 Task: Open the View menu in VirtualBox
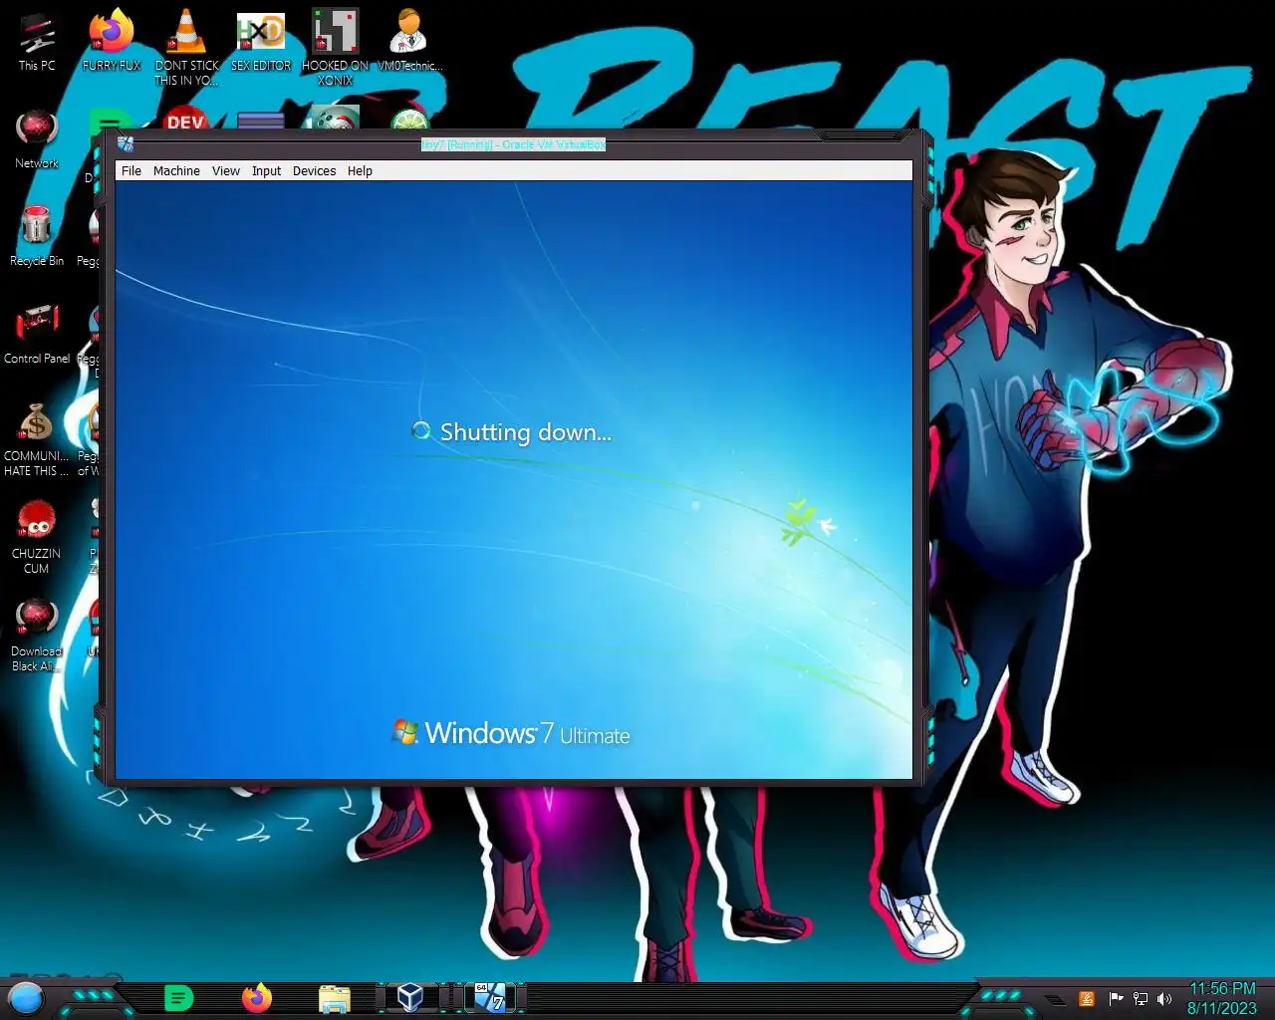(x=226, y=171)
